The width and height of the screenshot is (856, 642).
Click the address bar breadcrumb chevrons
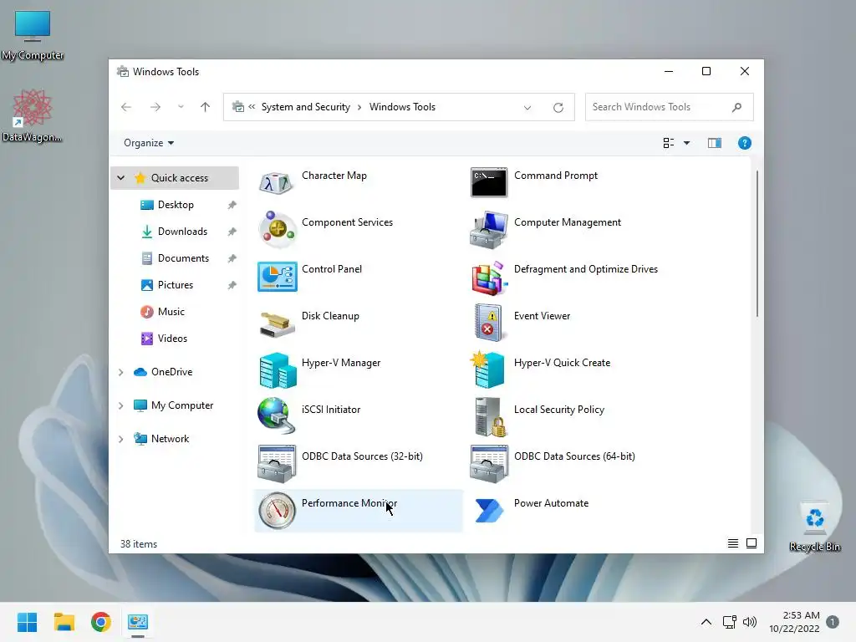(252, 107)
